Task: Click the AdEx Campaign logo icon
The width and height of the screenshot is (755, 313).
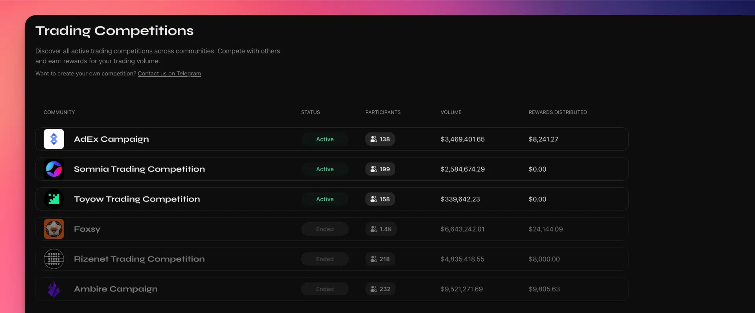Action: tap(54, 139)
